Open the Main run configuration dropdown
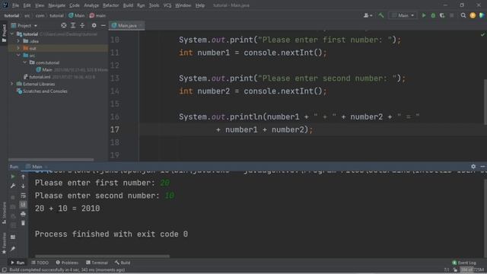Screen dimensions: 487x274 point(403,15)
